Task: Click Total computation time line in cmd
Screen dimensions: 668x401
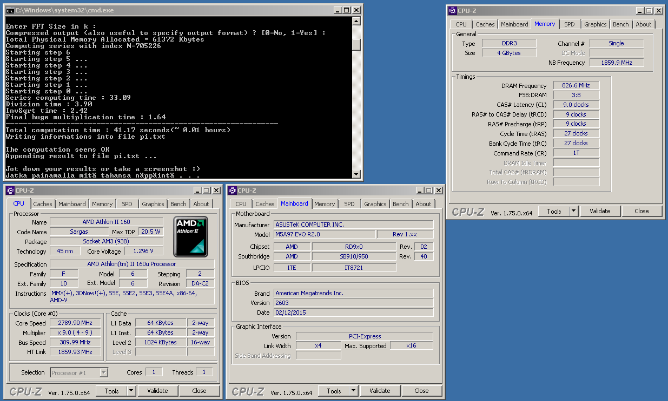Action: (118, 130)
